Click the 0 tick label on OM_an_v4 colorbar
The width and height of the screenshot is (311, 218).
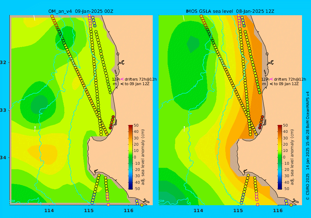click(135, 157)
